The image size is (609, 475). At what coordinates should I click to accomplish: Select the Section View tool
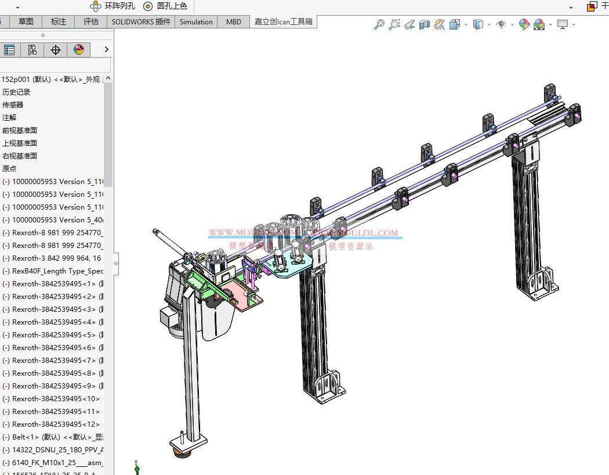[x=424, y=24]
